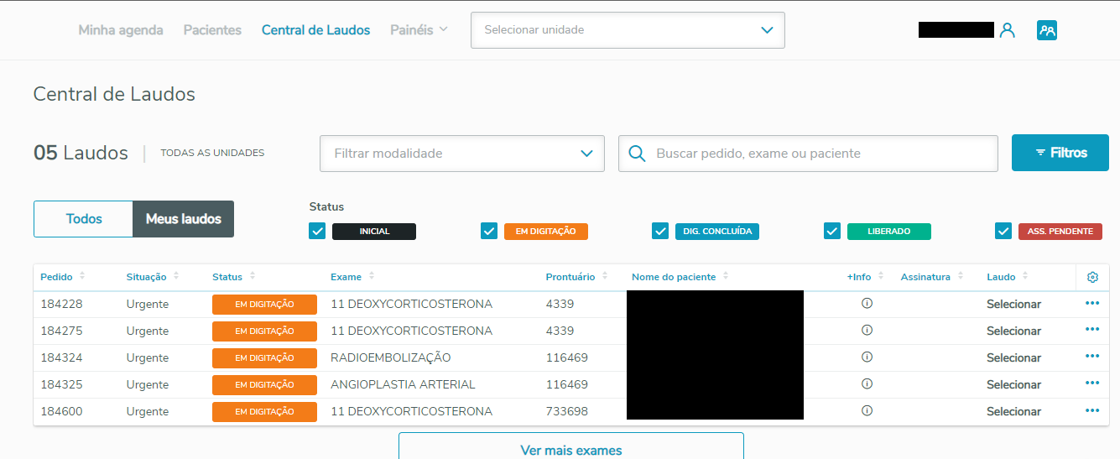
Task: Click the black INICIAL status badge
Action: coord(374,232)
